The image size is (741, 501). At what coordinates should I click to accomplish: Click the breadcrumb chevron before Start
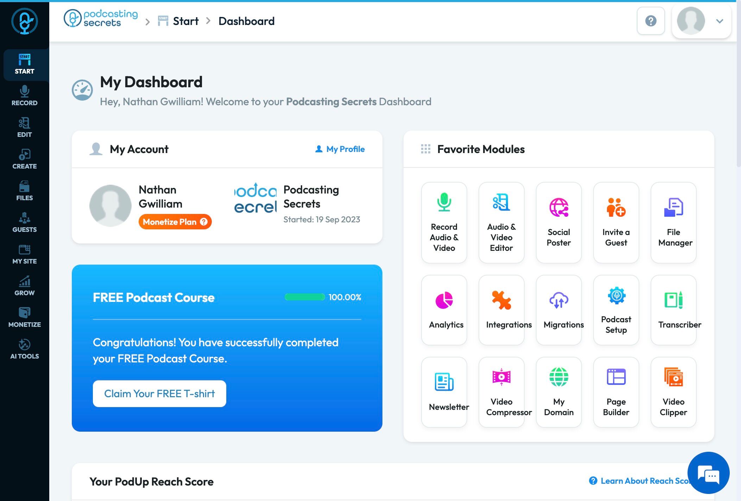pyautogui.click(x=147, y=22)
